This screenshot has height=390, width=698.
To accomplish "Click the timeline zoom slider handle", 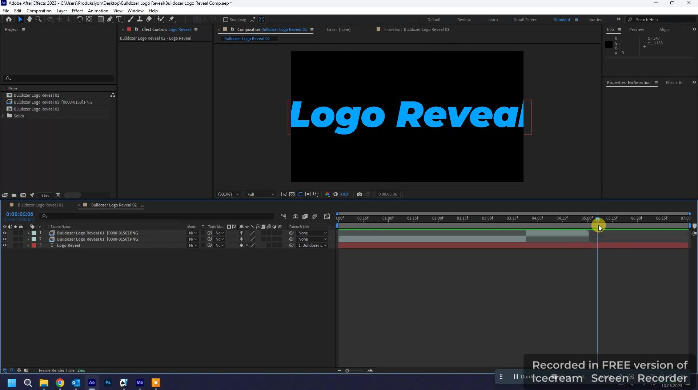I will coord(347,371).
